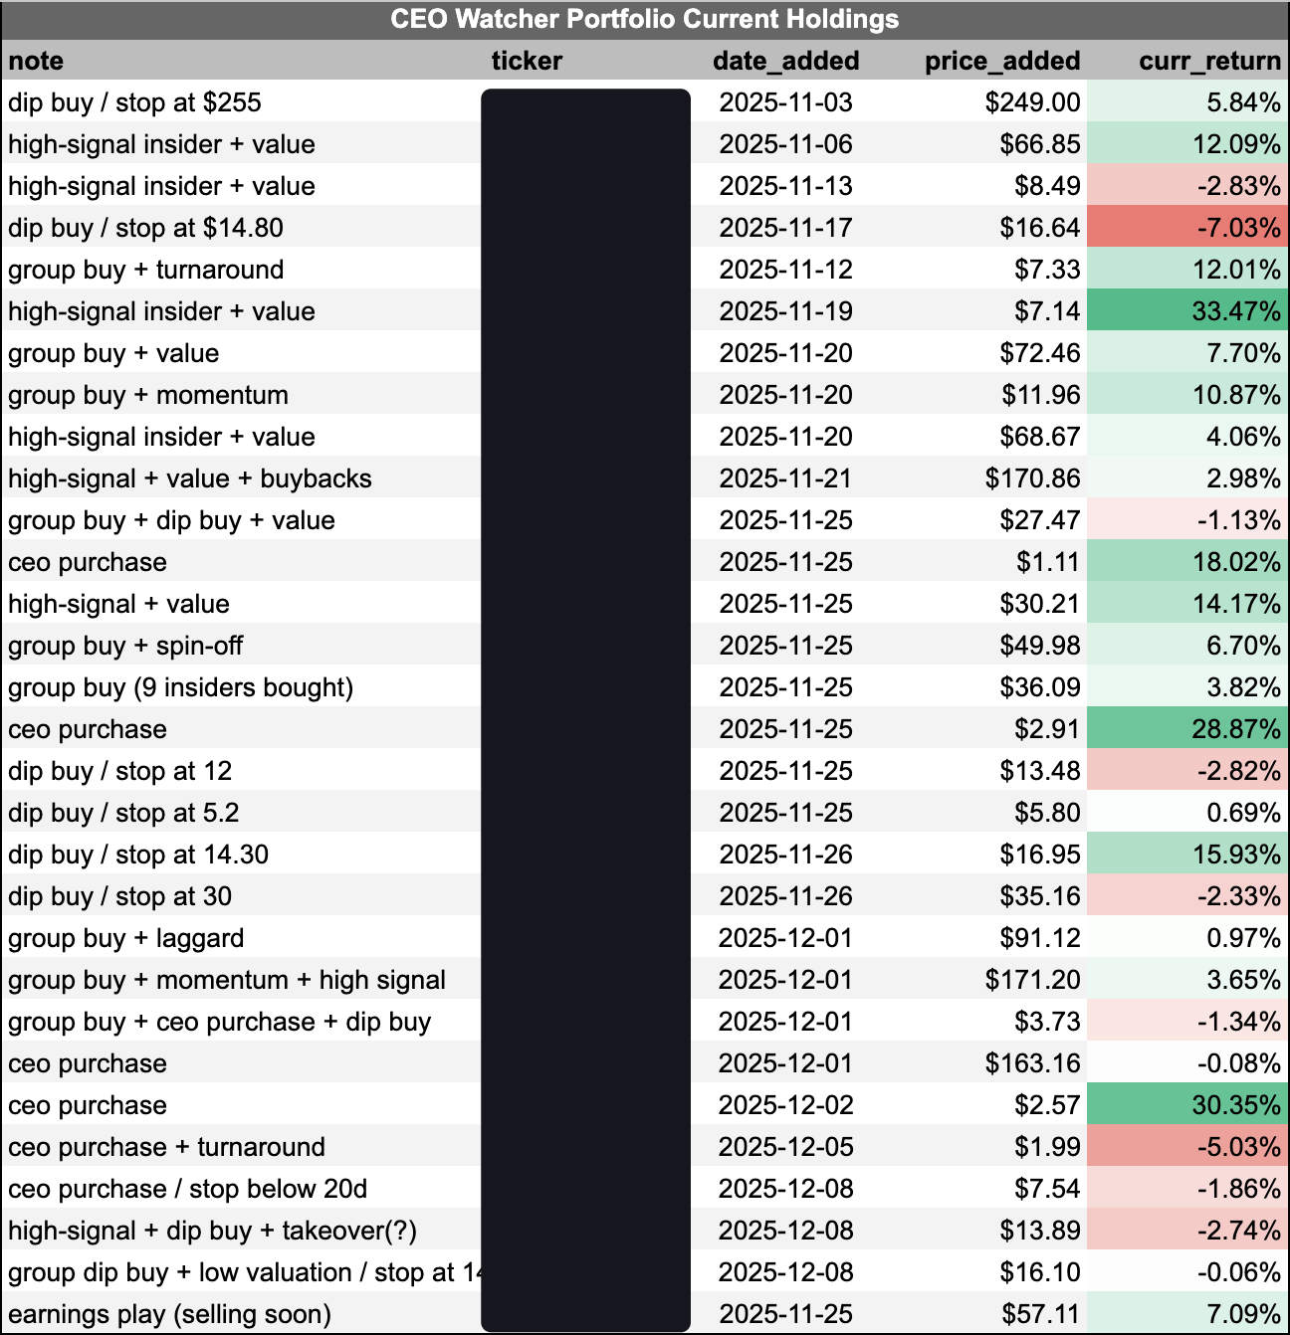Select the 'ticker' column header
This screenshot has height=1335, width=1290.
pos(527,61)
